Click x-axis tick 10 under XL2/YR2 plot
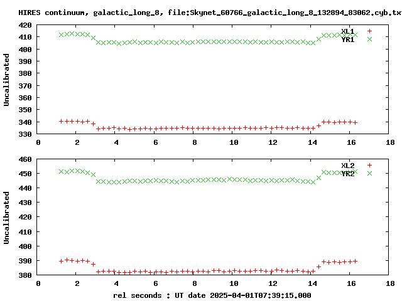This screenshot has width=402, height=301. pos(234,283)
